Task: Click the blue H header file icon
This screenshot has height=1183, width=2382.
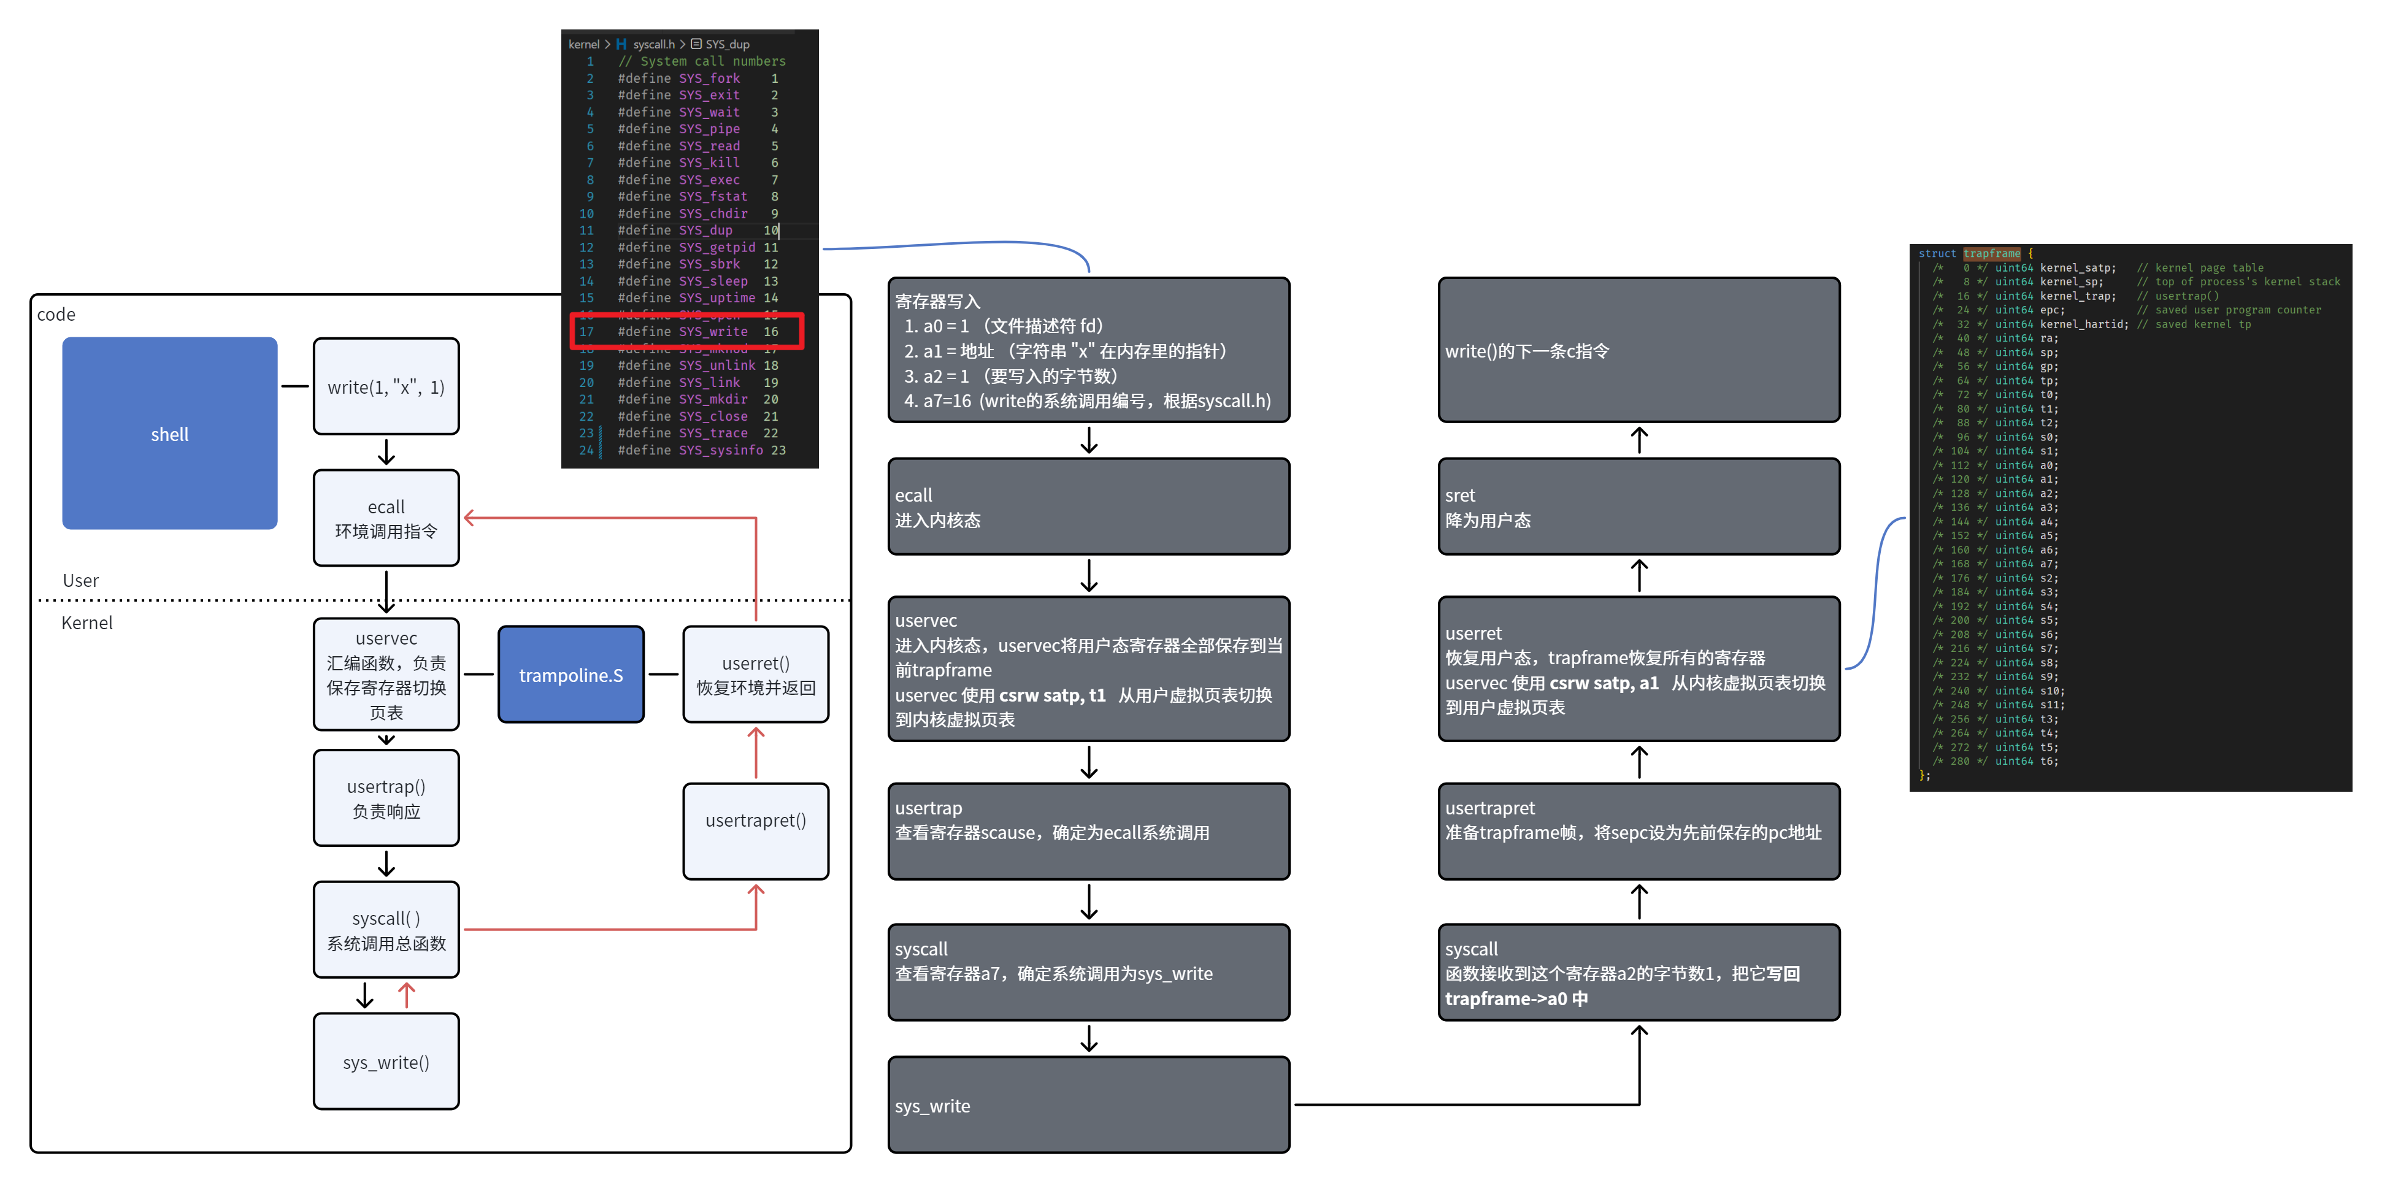Action: point(621,44)
